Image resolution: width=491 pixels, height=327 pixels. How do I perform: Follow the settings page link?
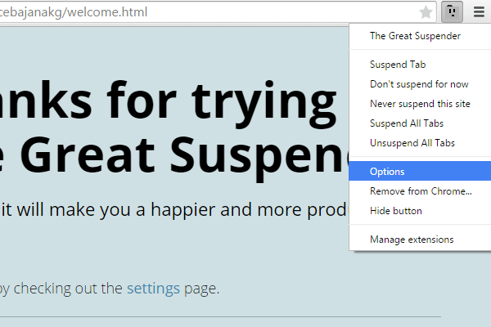point(153,289)
